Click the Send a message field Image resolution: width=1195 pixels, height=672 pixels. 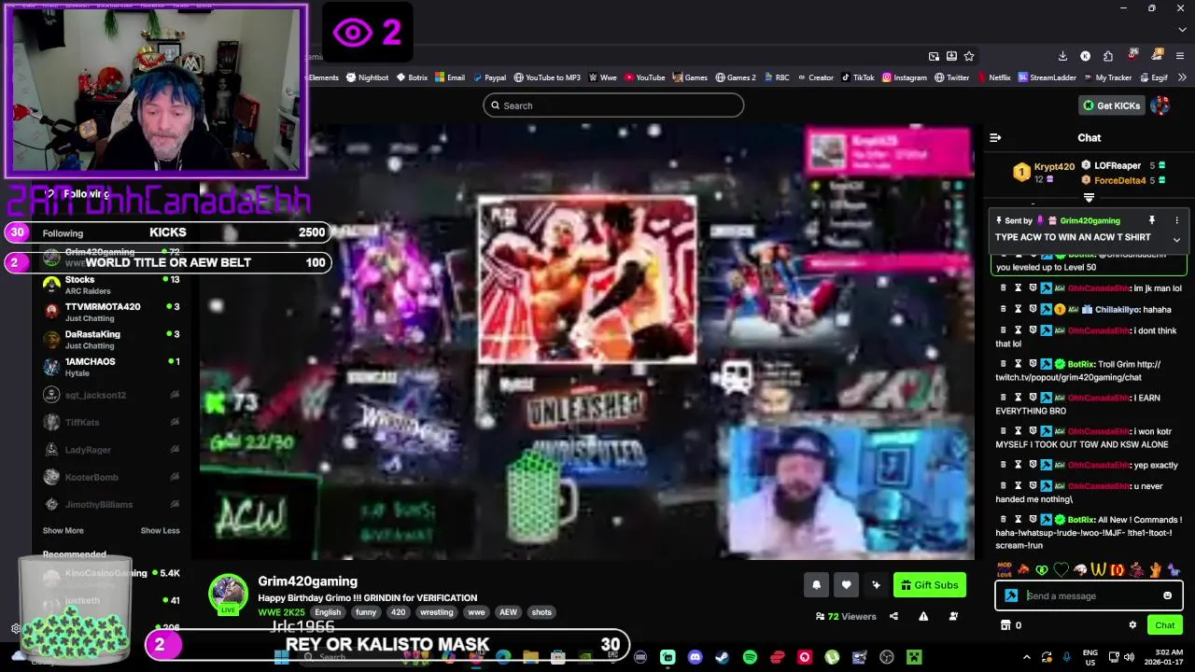coord(1090,595)
